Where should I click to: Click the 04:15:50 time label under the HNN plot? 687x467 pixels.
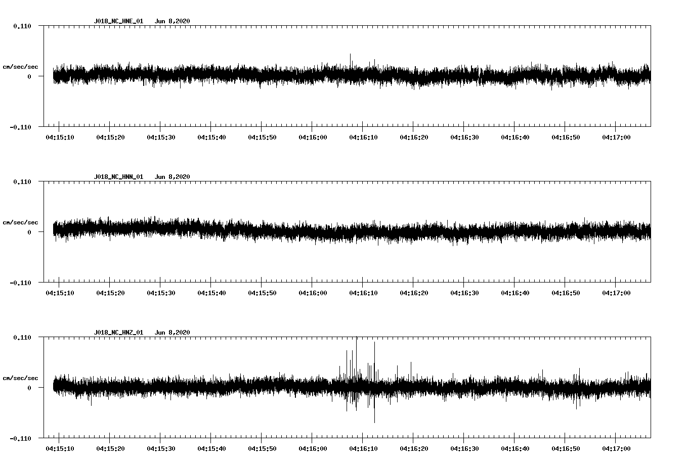point(262,293)
